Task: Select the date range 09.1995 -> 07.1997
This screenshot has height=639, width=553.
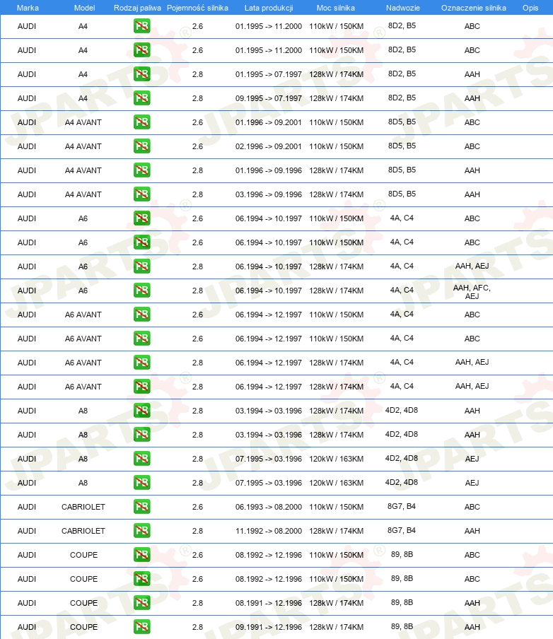Action: (269, 98)
